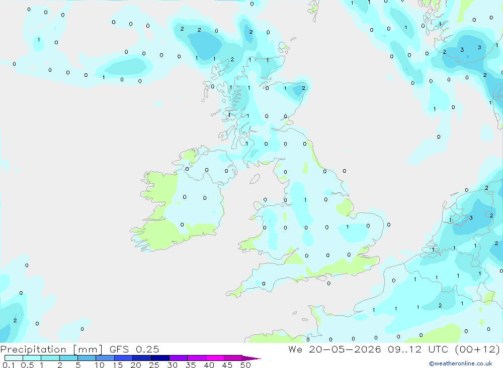Click the '0.1' legend label

point(9,365)
